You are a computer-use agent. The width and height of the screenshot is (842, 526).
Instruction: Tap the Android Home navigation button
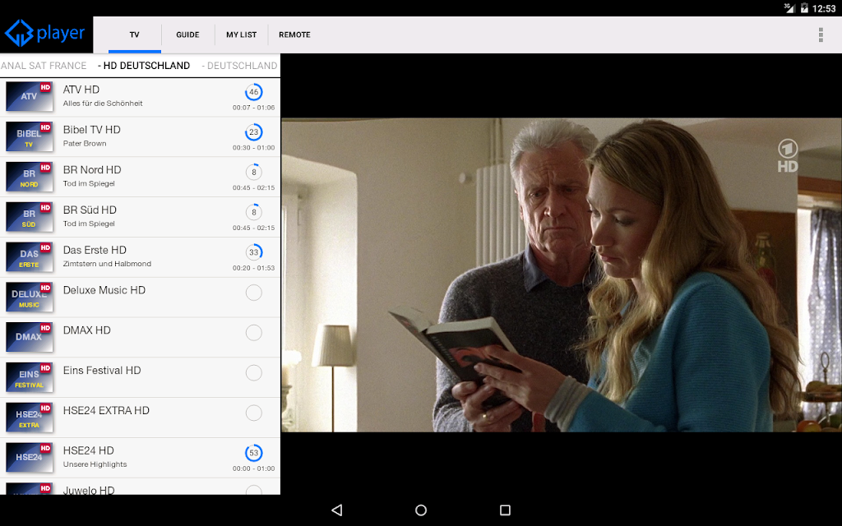click(421, 510)
